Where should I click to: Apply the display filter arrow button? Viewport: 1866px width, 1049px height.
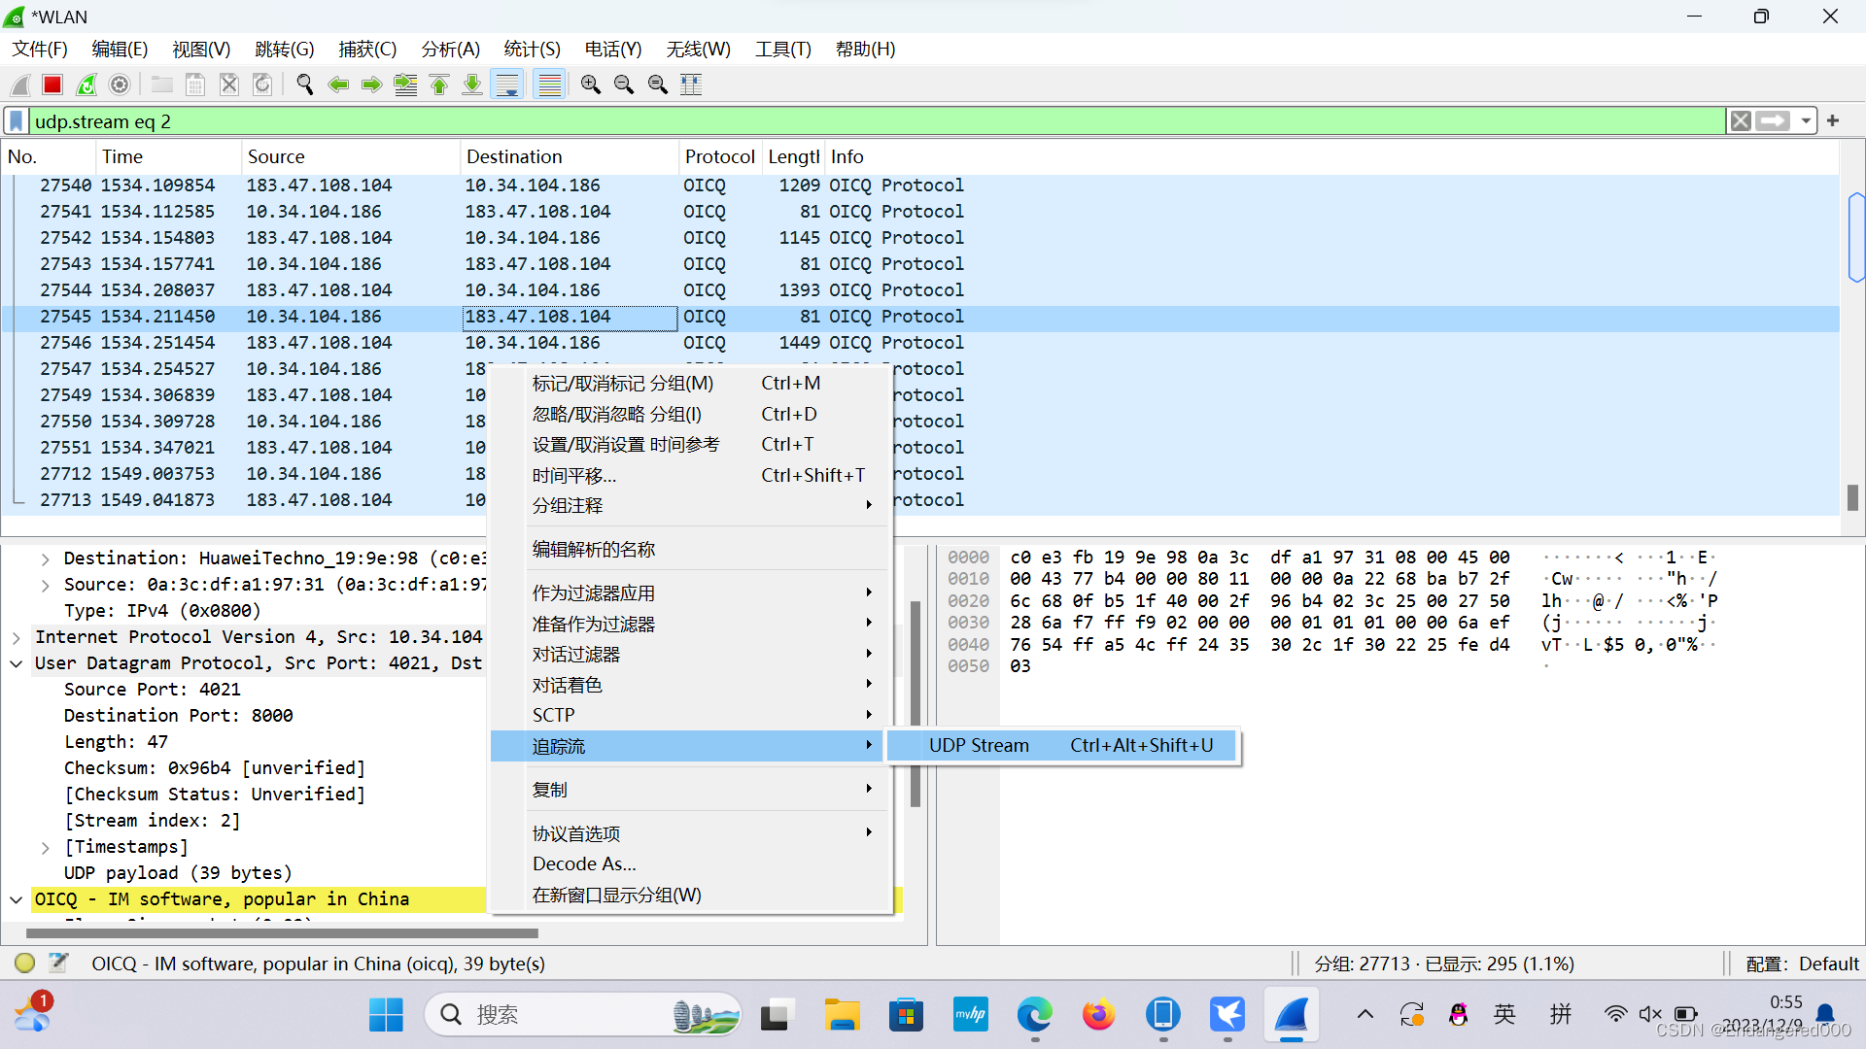[1773, 121]
